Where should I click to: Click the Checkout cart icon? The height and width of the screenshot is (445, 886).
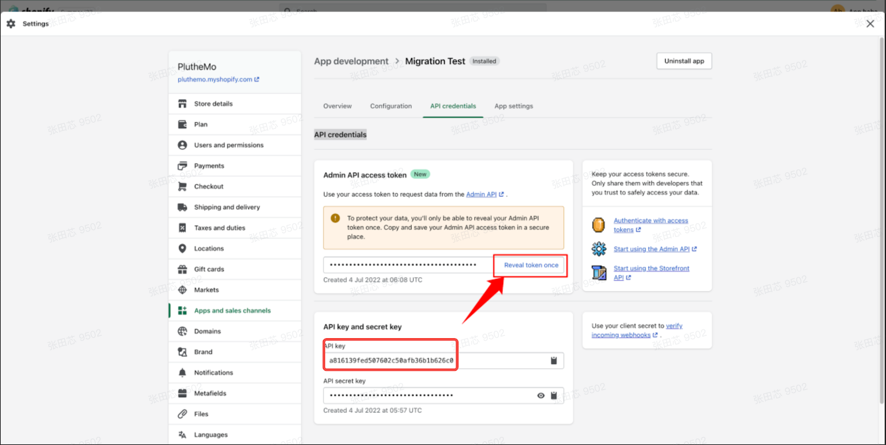[182, 187]
